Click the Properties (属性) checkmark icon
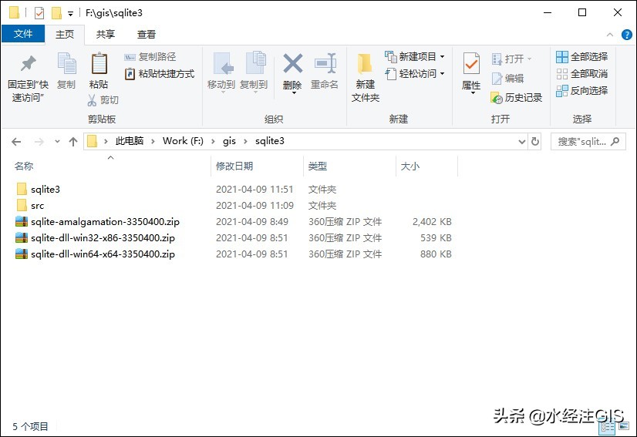Screen dimensions: 637x437 471,64
